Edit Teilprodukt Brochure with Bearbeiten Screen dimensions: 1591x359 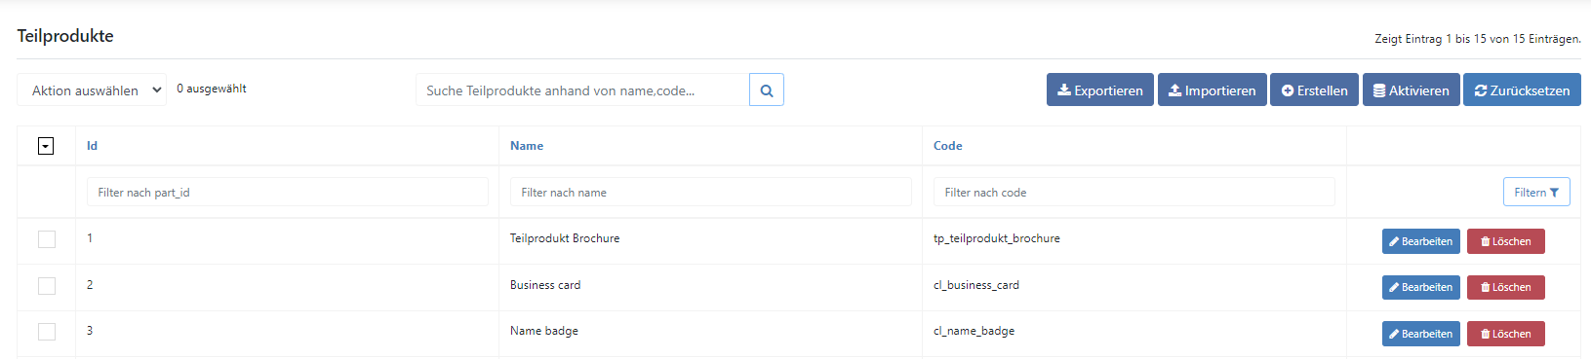pyautogui.click(x=1421, y=241)
